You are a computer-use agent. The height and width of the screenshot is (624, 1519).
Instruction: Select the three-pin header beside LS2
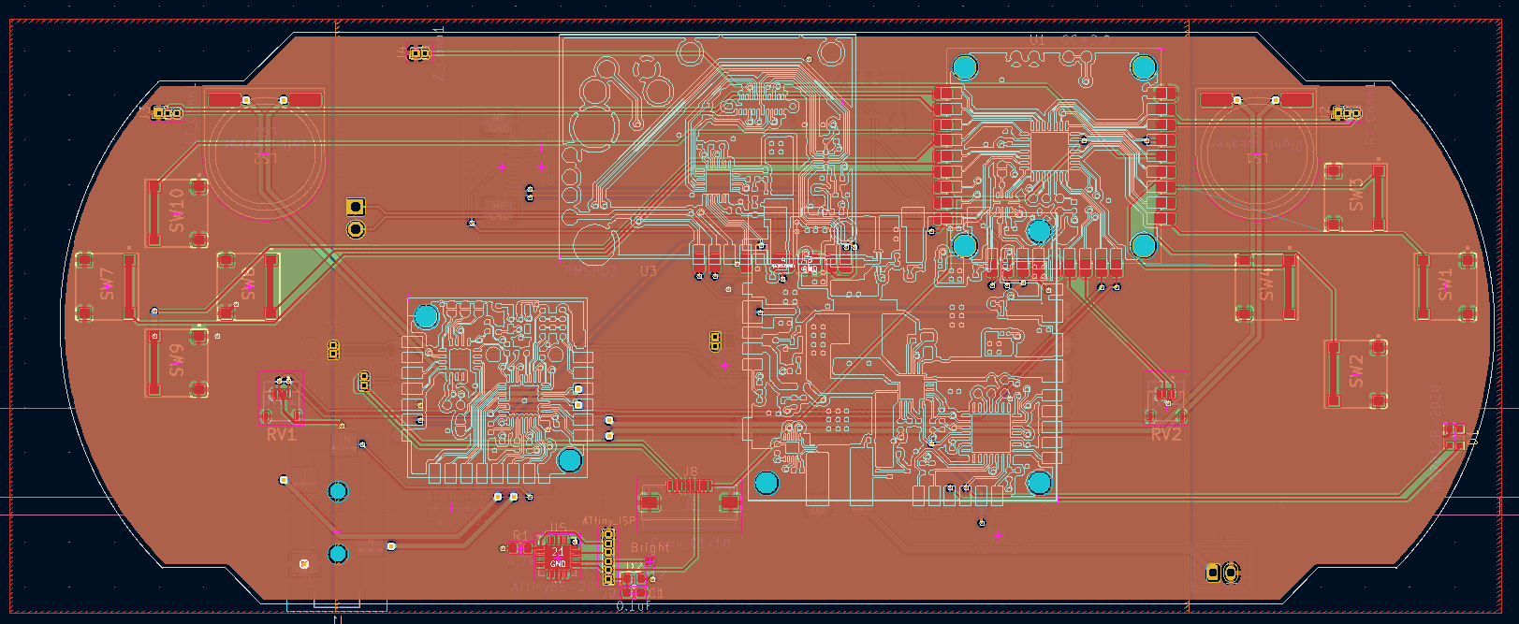point(168,113)
